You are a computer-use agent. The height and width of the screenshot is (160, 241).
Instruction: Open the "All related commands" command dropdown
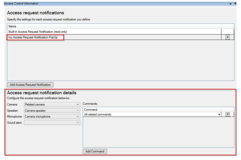coord(219,115)
